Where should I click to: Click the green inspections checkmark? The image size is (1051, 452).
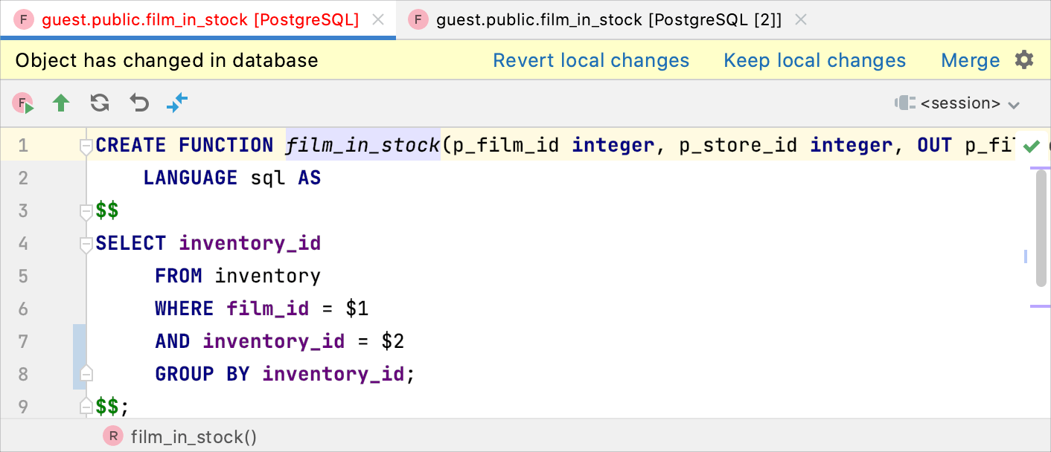1032,146
